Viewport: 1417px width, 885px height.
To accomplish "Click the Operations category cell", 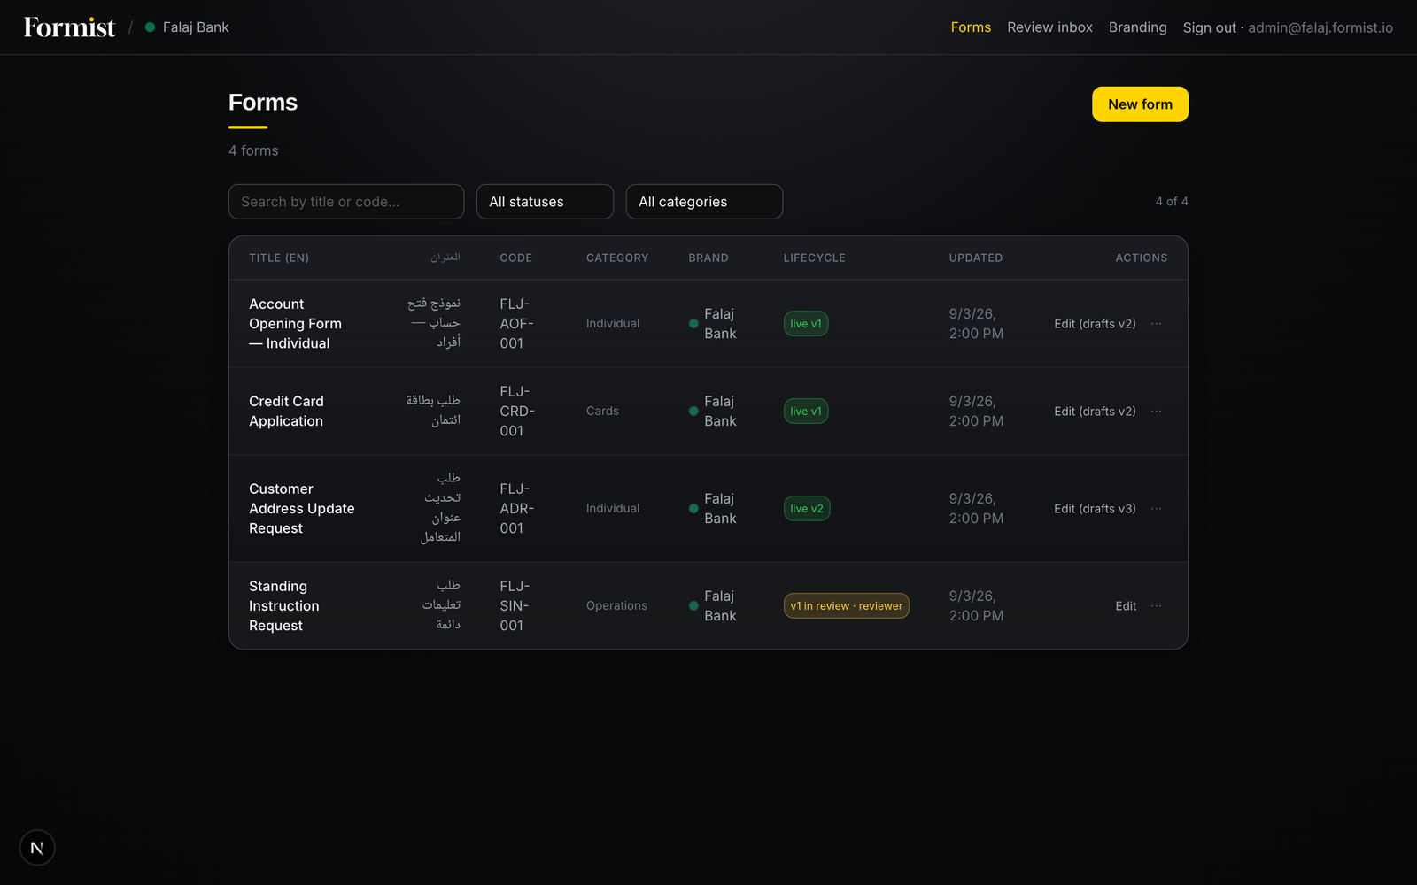I will [616, 606].
